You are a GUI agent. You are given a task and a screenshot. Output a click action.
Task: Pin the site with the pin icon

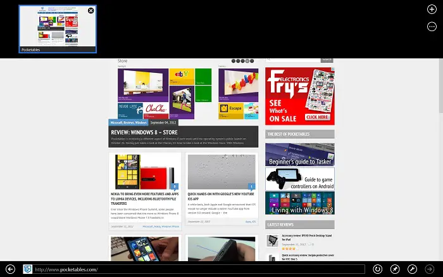(x=395, y=269)
